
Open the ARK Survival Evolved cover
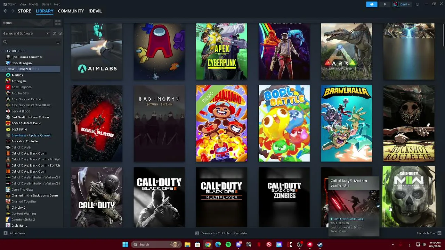346,51
